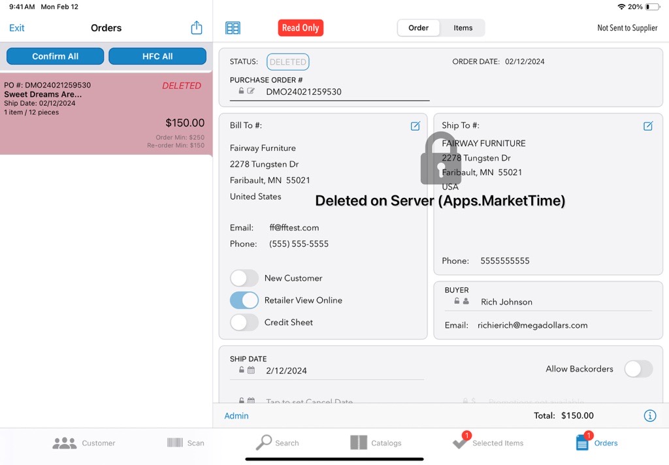Tap the DELETED status pill
This screenshot has width=669, height=465.
coord(287,62)
